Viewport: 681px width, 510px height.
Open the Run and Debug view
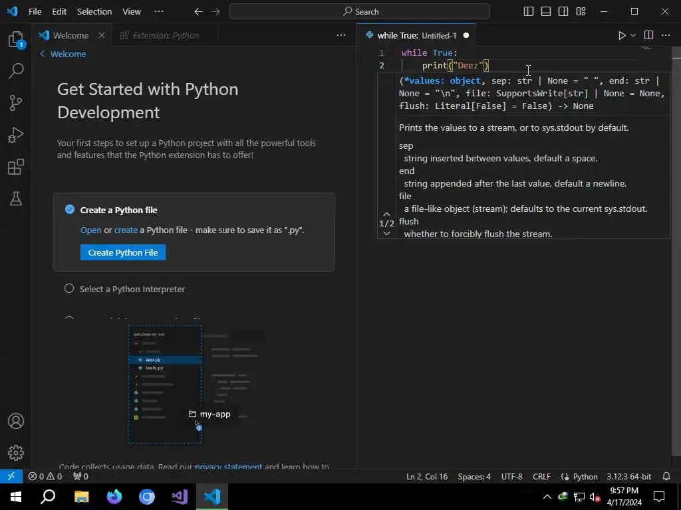(16, 135)
